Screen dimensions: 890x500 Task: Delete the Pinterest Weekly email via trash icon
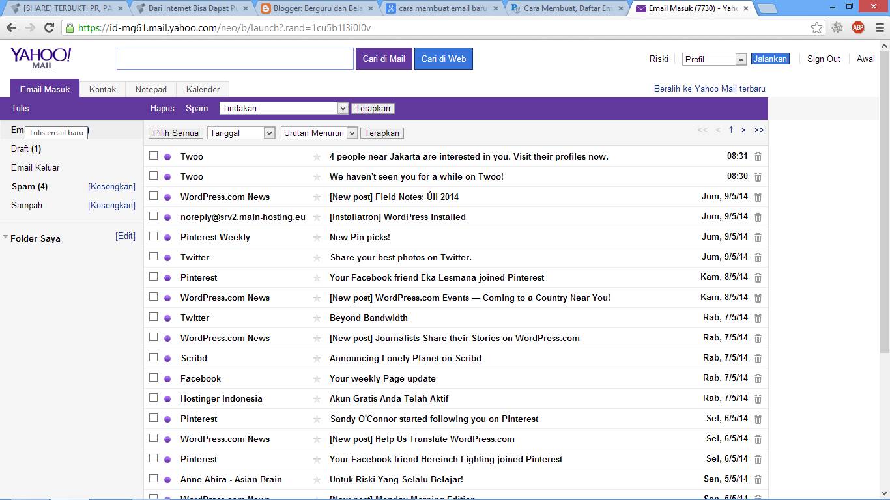[758, 238]
